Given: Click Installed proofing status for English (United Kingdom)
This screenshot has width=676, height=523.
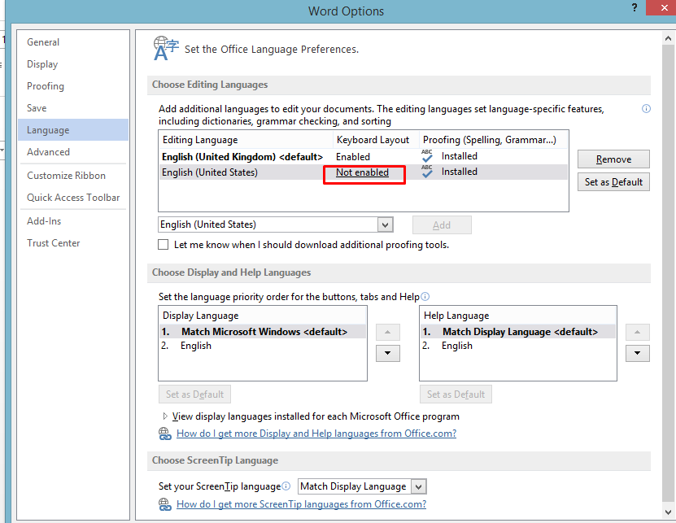Looking at the screenshot, I should point(459,156).
